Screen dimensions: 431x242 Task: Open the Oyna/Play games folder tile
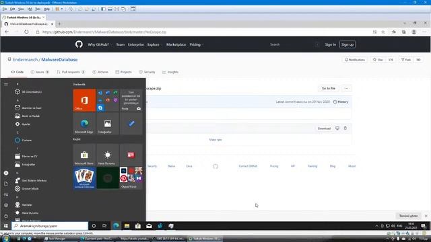(x=131, y=178)
